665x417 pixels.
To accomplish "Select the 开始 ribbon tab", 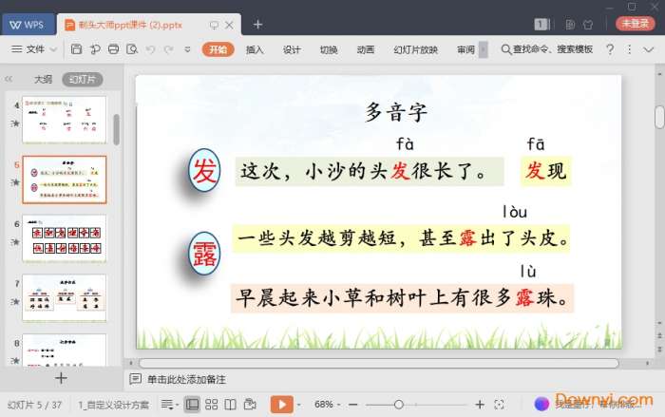I will (x=218, y=49).
